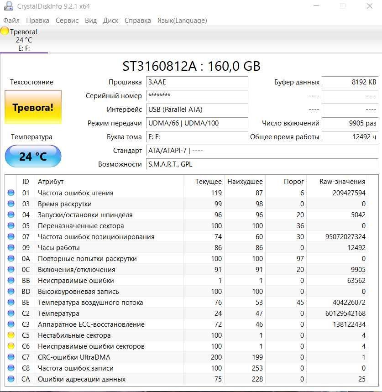Open the Вид menu
Image resolution: width=382 pixels, height=392 pixels.
pos(91,21)
